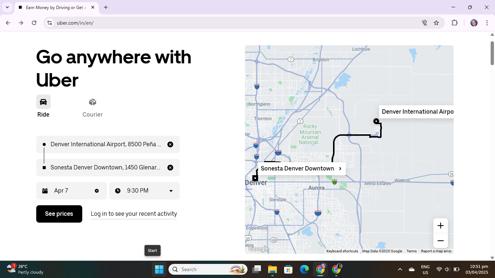Screen dimensions: 495x278
Task: Select the Courier package icon
Action: [92, 102]
